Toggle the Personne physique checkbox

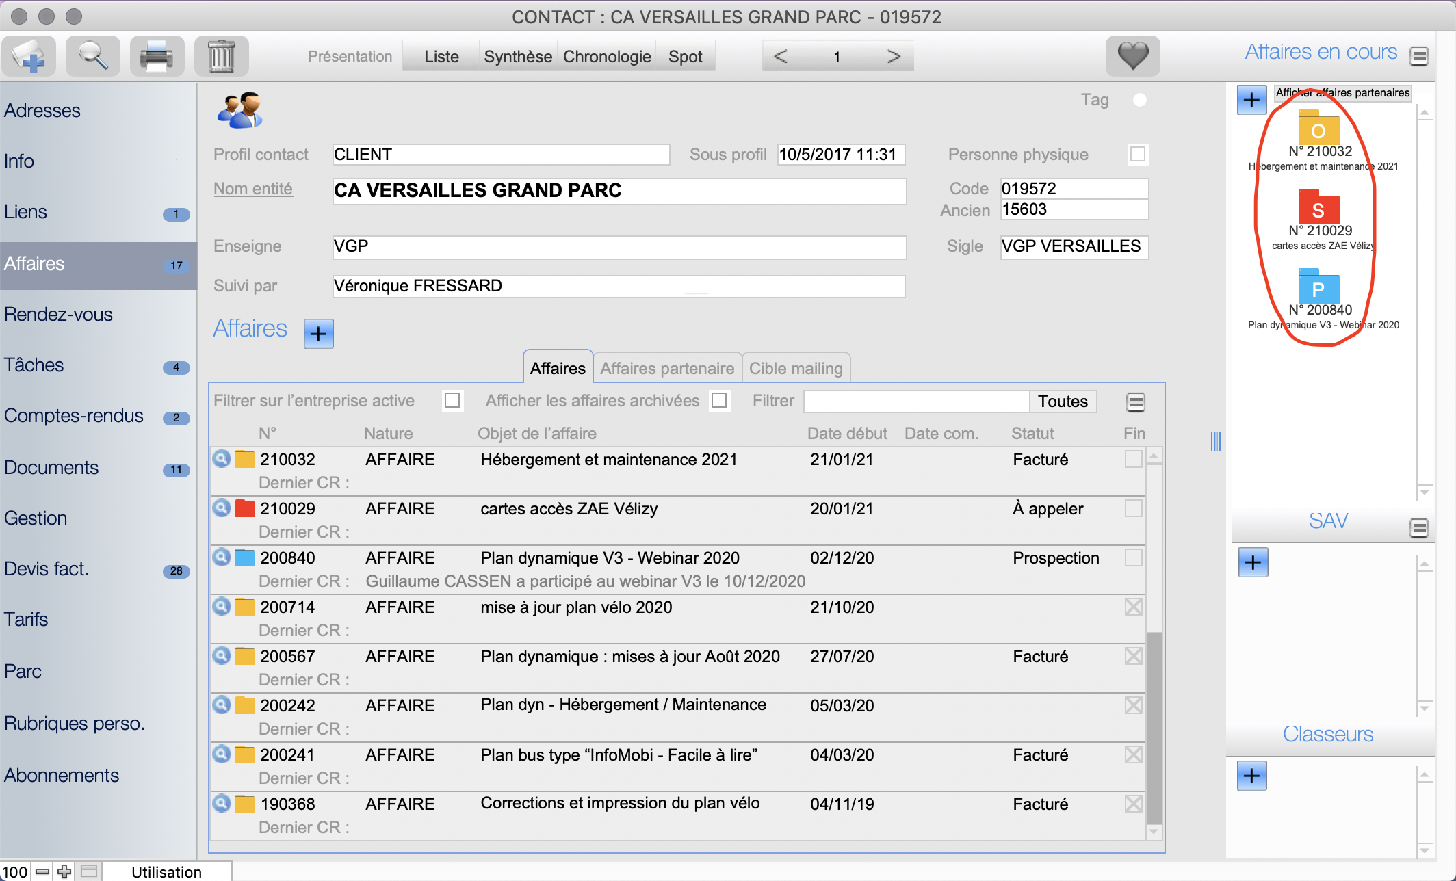point(1137,155)
